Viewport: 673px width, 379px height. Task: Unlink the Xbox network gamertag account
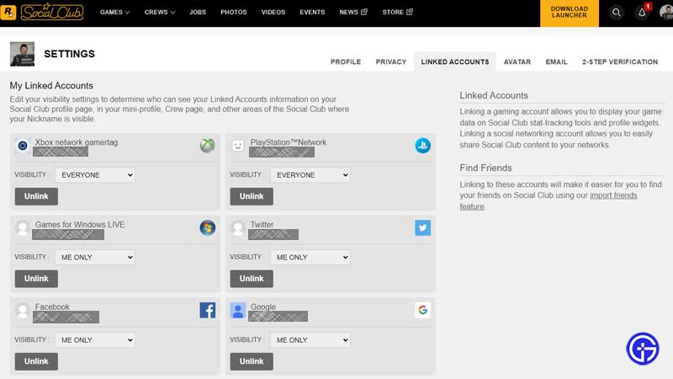click(36, 196)
